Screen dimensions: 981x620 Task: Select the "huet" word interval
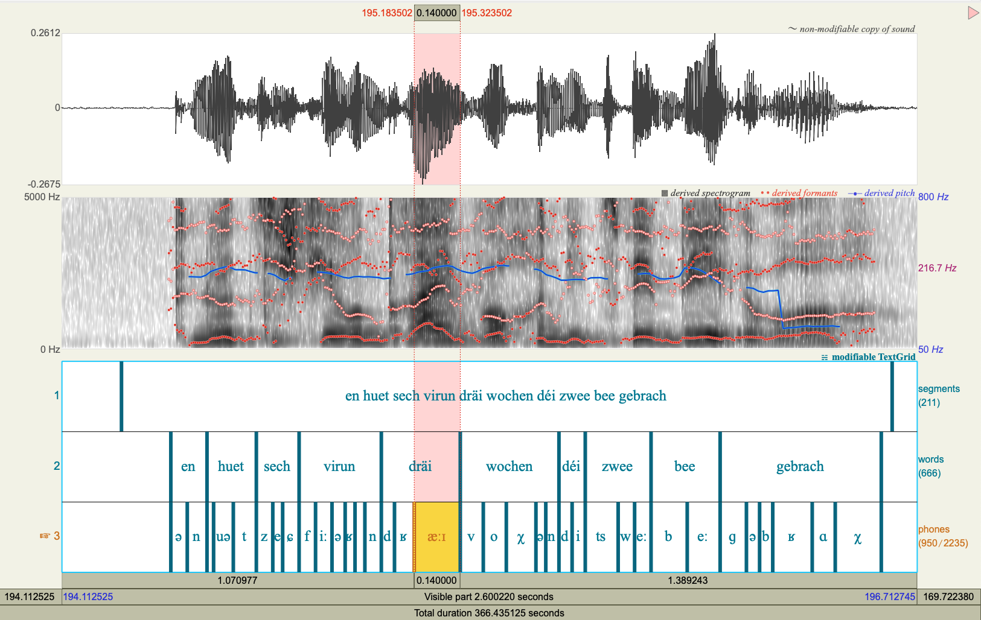pos(231,466)
